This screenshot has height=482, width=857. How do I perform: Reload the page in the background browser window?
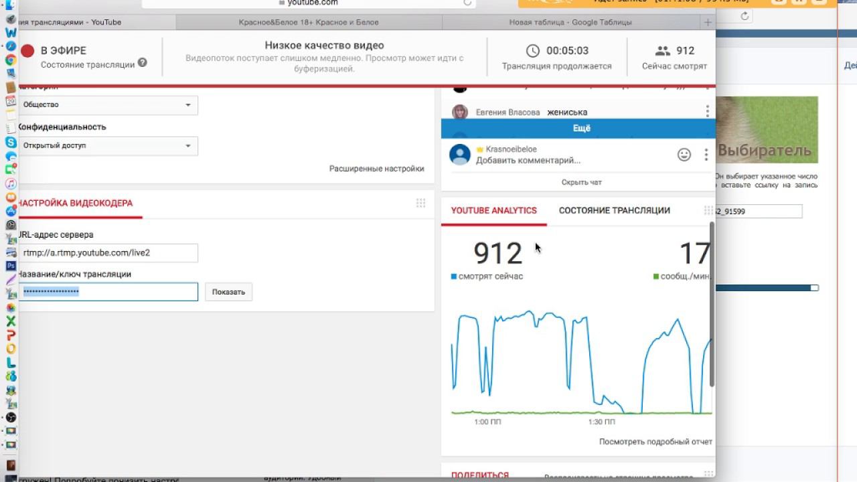pyautogui.click(x=745, y=15)
